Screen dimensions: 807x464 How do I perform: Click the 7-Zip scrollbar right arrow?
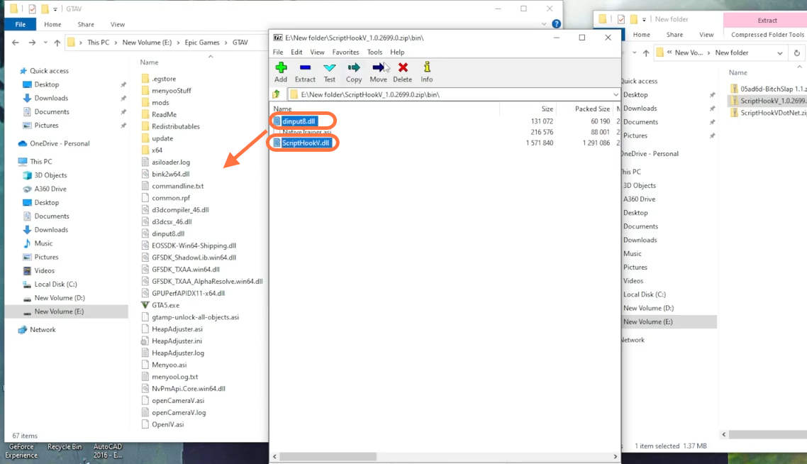615,457
